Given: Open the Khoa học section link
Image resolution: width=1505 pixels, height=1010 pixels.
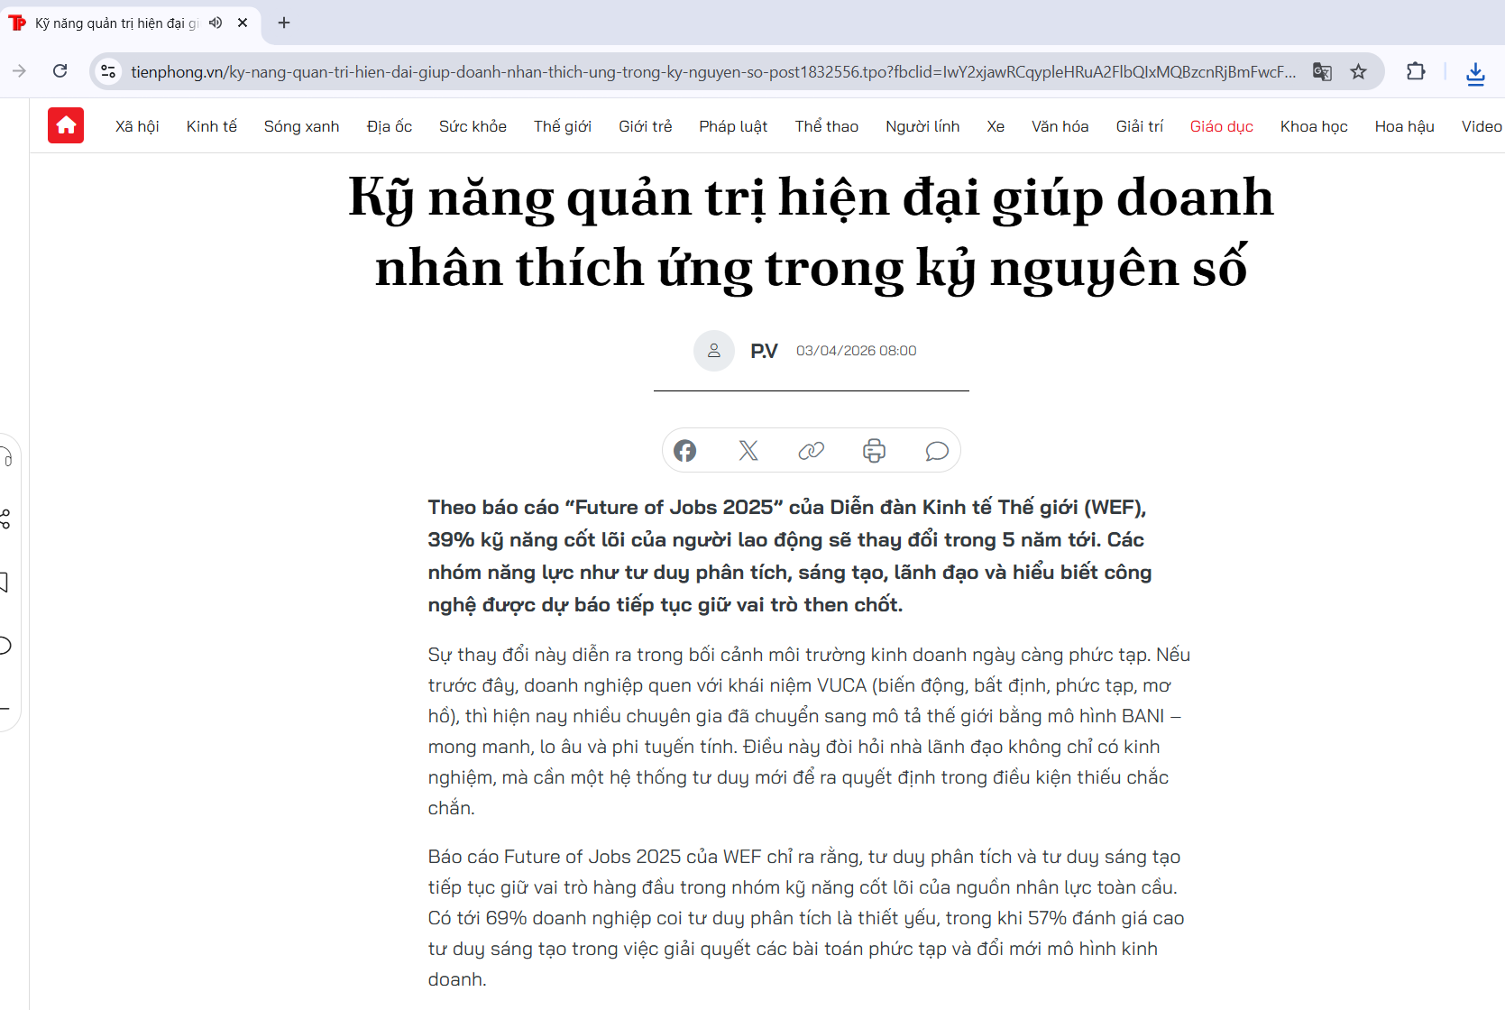Looking at the screenshot, I should pos(1314,126).
